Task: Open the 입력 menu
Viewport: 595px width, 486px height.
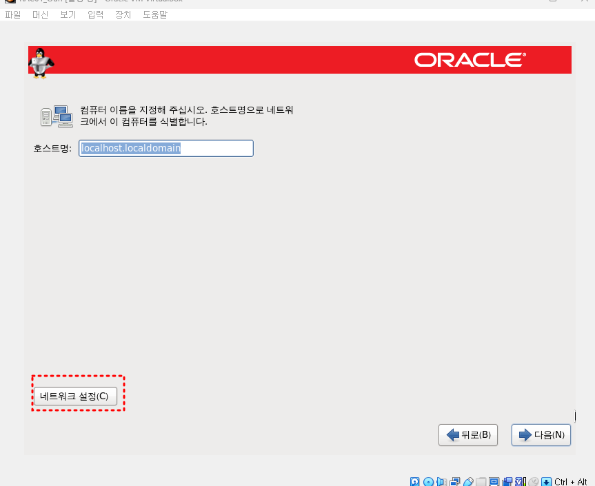Action: (x=95, y=14)
